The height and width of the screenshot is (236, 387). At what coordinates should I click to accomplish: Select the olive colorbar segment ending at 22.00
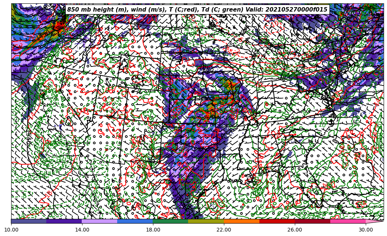[206, 221]
